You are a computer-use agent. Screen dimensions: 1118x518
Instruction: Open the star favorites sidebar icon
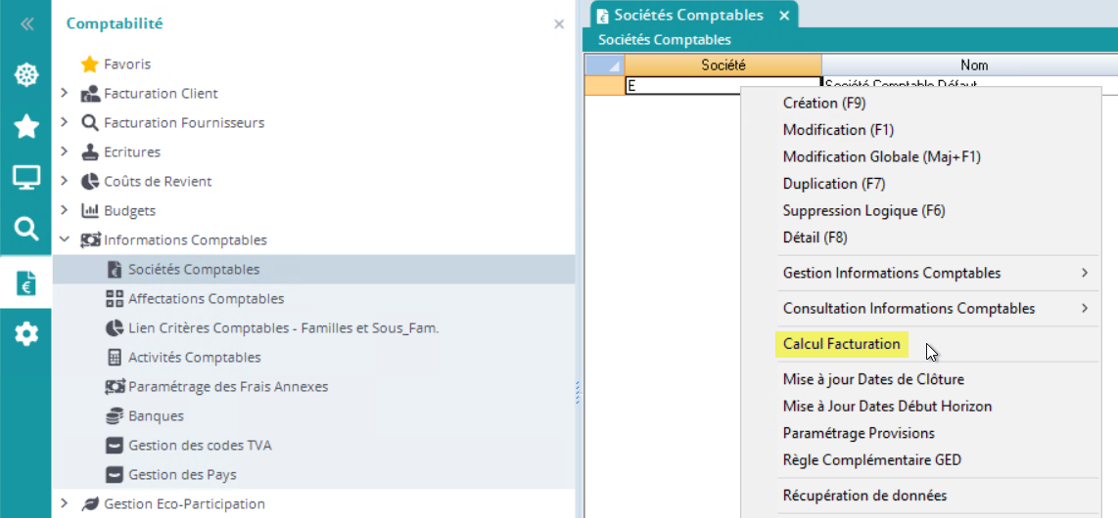tap(25, 126)
